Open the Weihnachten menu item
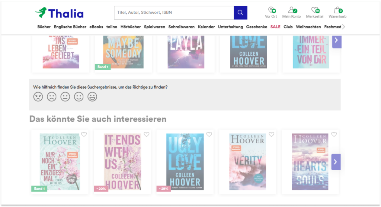The image size is (381, 207). (308, 27)
